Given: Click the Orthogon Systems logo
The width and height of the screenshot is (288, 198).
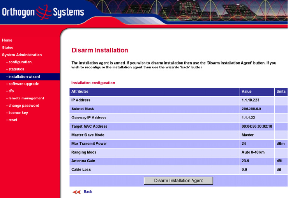Looking at the screenshot, I should [x=43, y=12].
